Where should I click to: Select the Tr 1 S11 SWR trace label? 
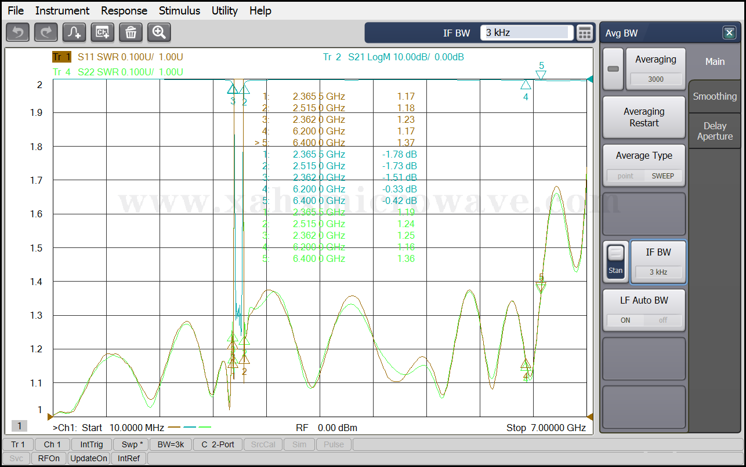118,57
